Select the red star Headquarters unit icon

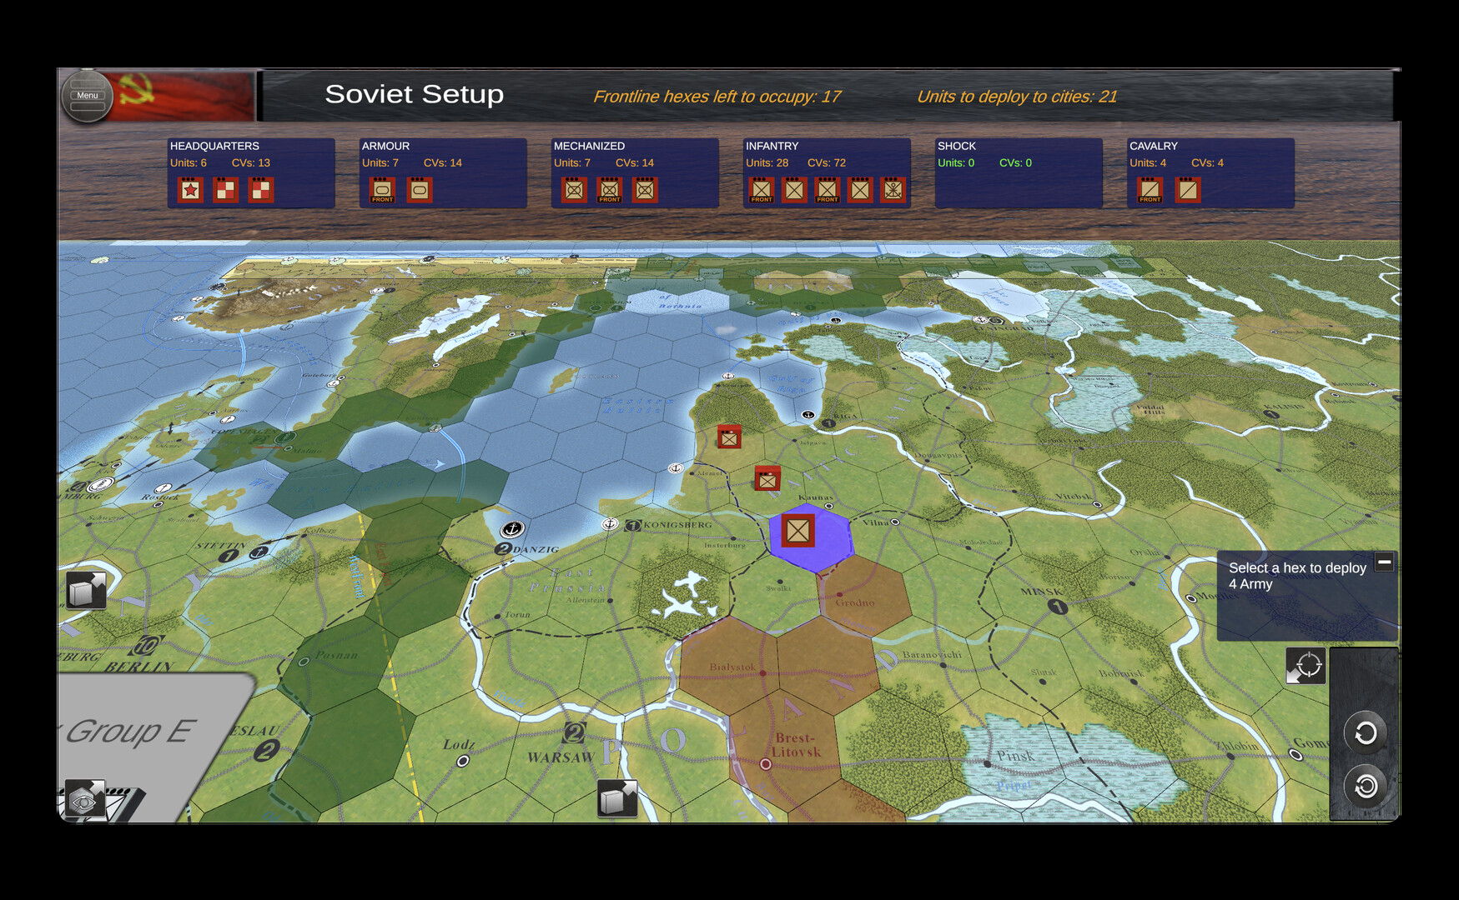pyautogui.click(x=190, y=190)
